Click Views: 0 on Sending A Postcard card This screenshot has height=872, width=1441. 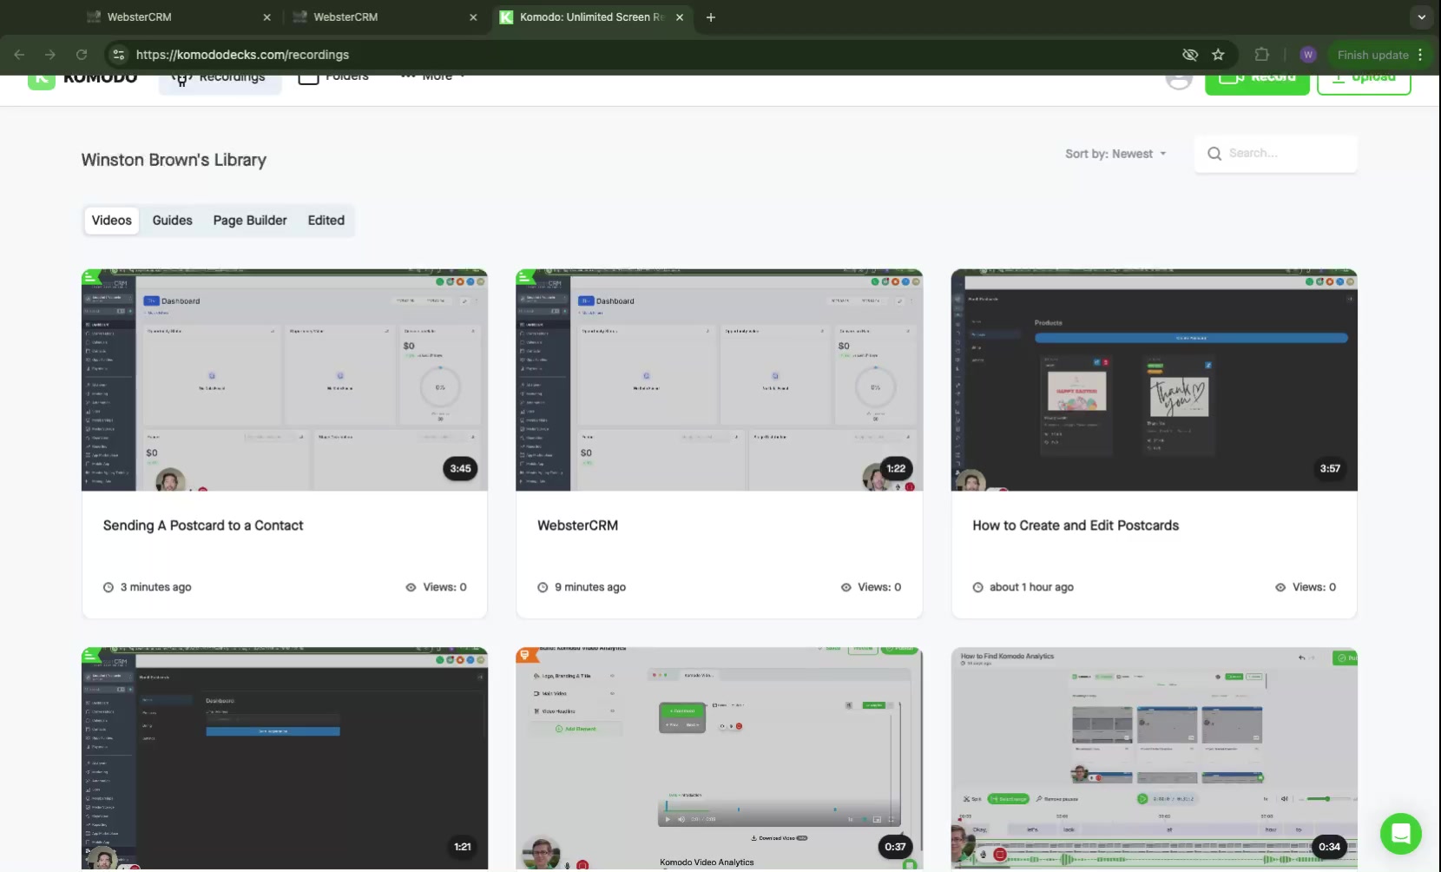[444, 587]
